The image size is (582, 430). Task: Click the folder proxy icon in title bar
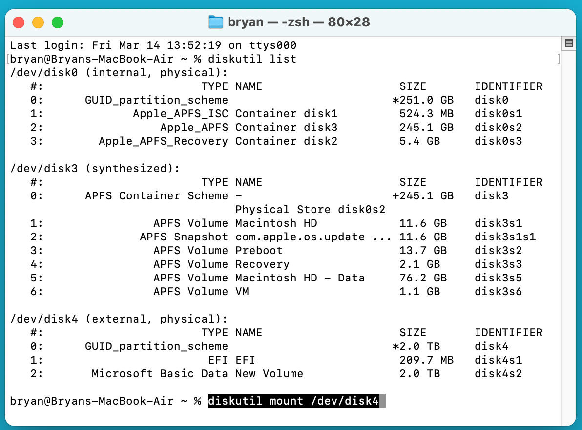pos(215,22)
